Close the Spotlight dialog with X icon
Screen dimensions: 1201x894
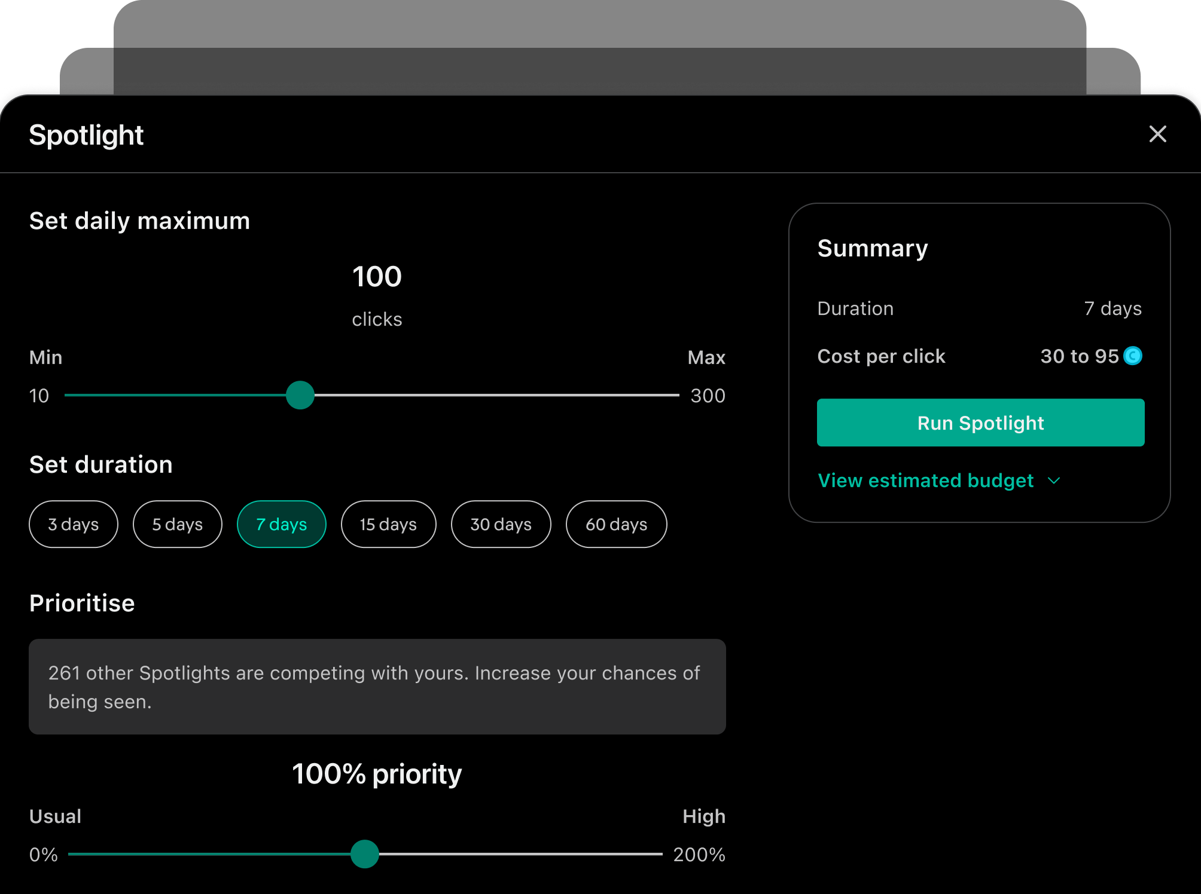[x=1157, y=134]
